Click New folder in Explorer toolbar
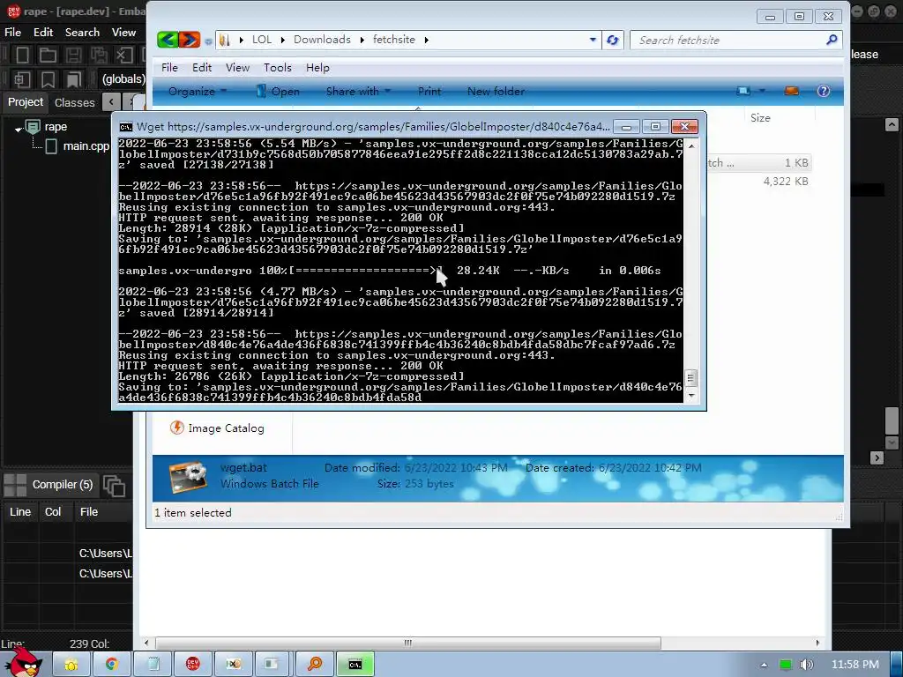The height and width of the screenshot is (677, 903). (496, 91)
